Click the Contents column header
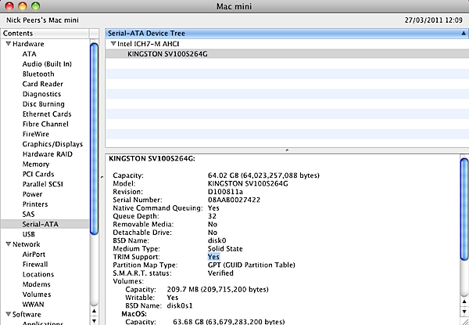 pos(45,33)
